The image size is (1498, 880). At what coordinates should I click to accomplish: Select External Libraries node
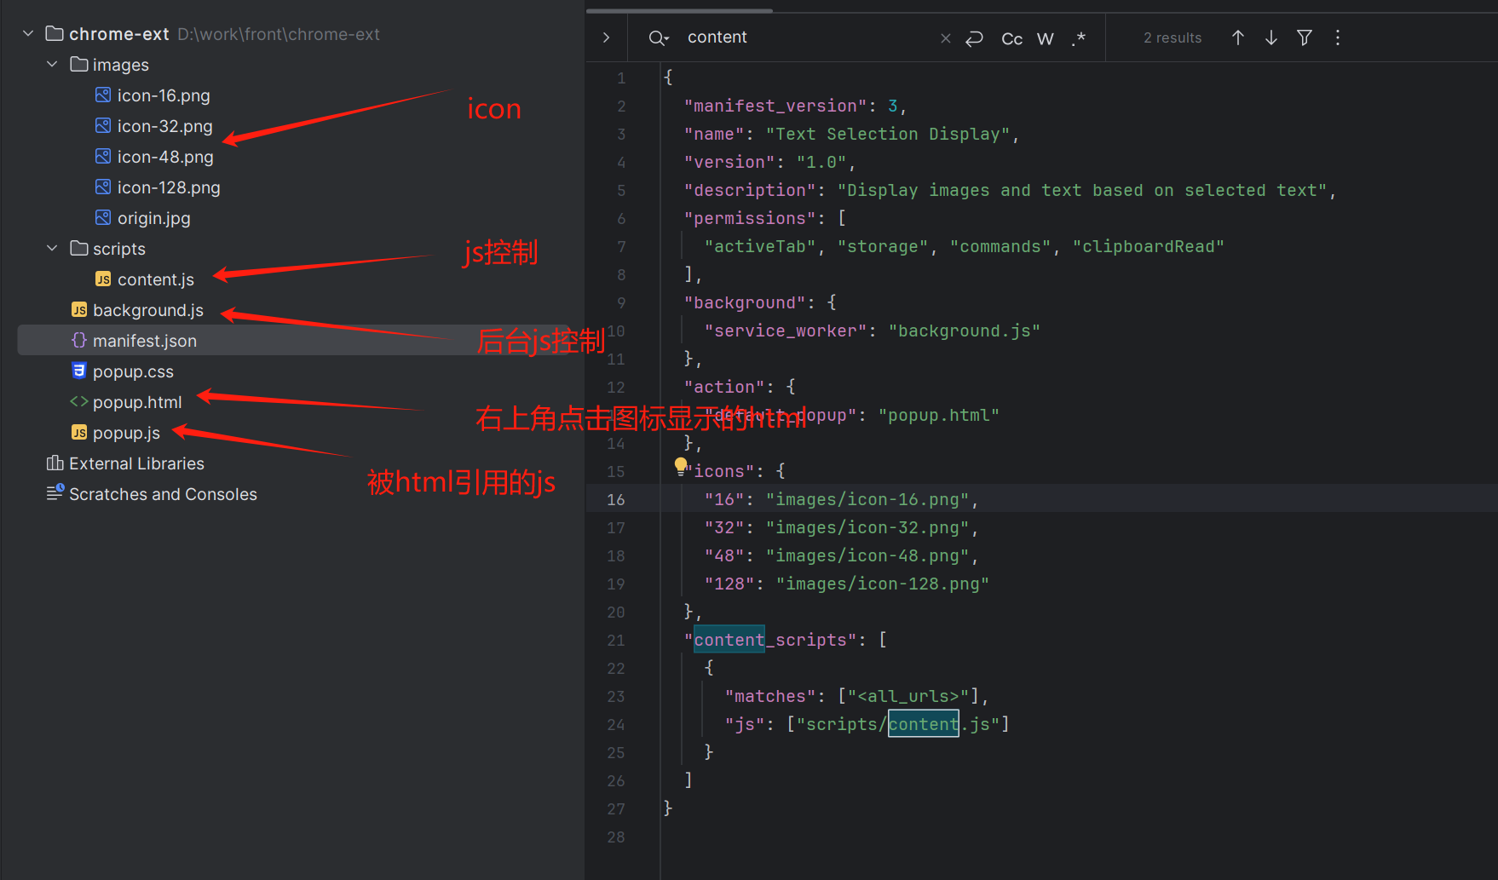(136, 463)
